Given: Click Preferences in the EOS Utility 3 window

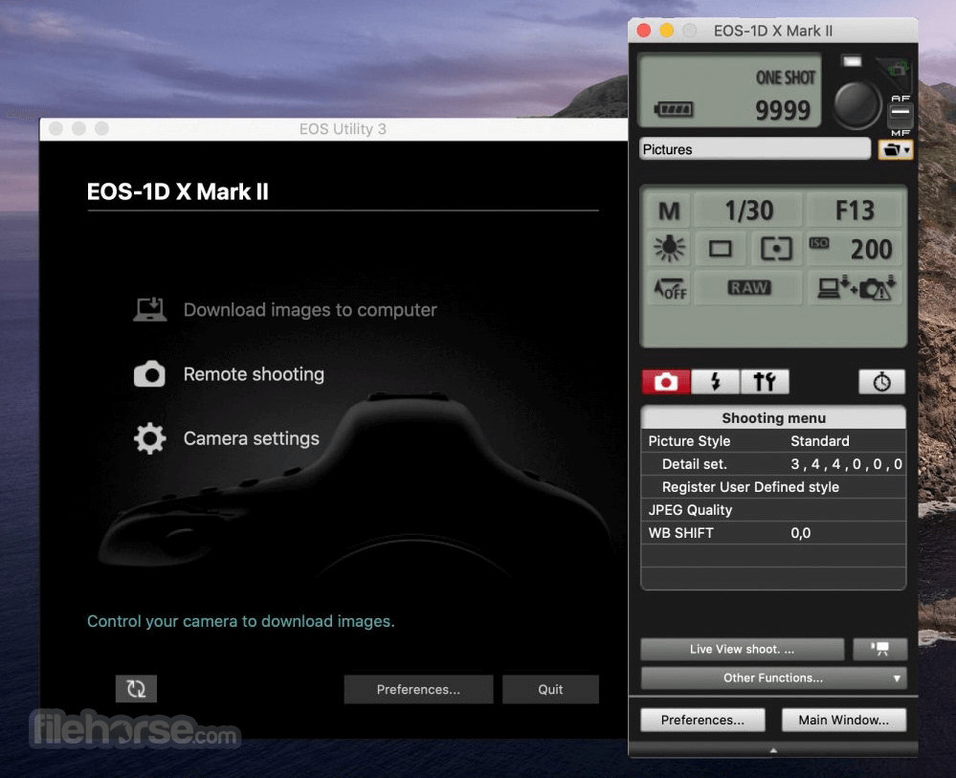Looking at the screenshot, I should click(x=418, y=690).
